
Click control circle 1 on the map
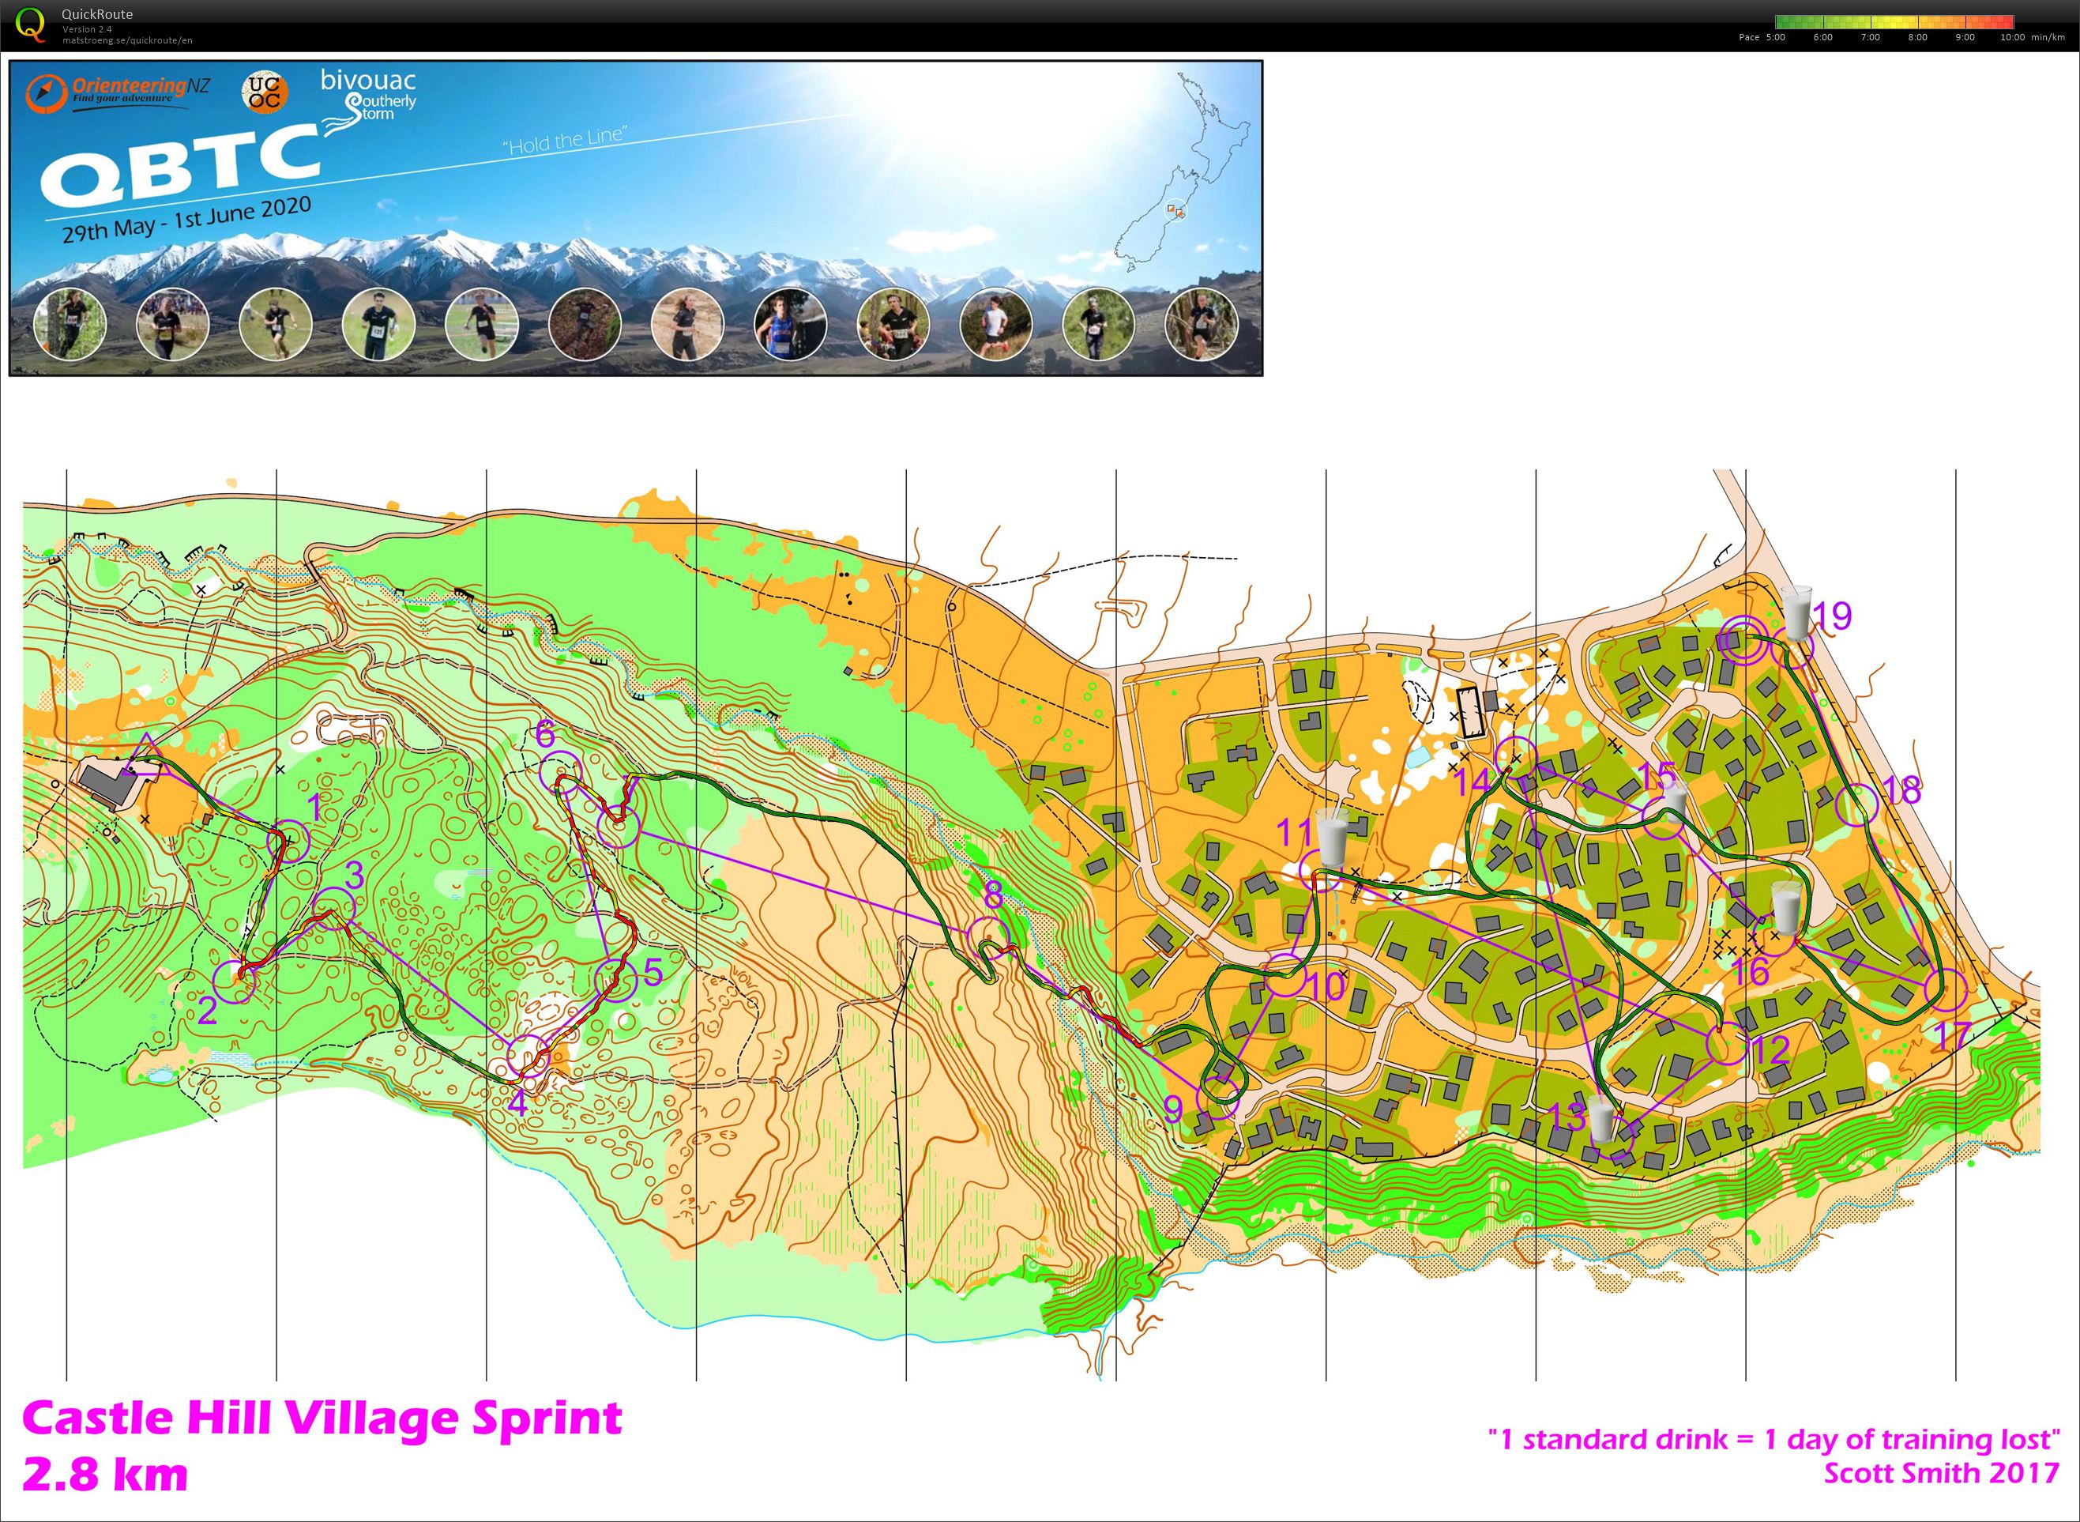289,840
